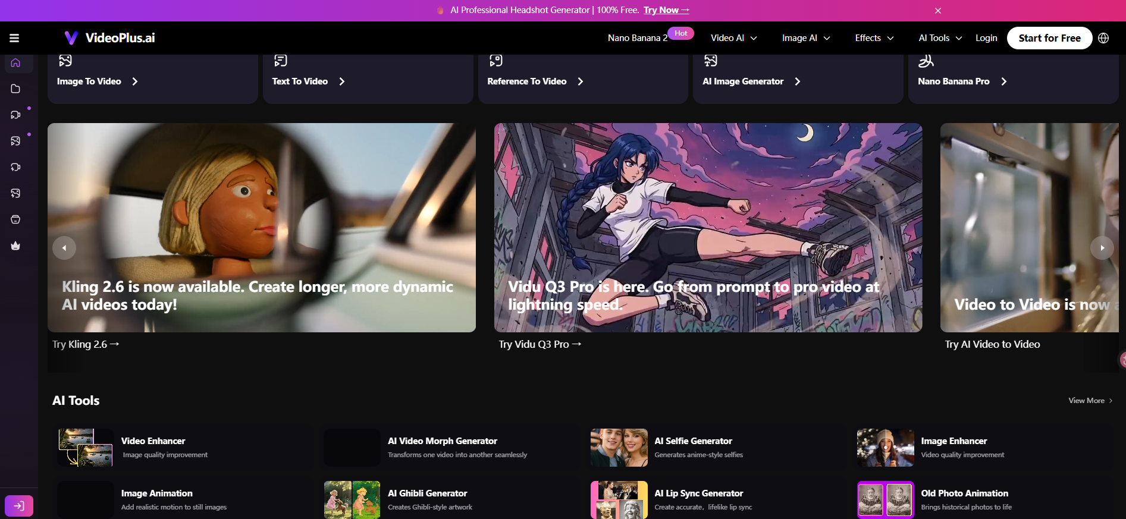The width and height of the screenshot is (1126, 519).
Task: Click Try Kling 2.6 link
Action: click(x=86, y=344)
